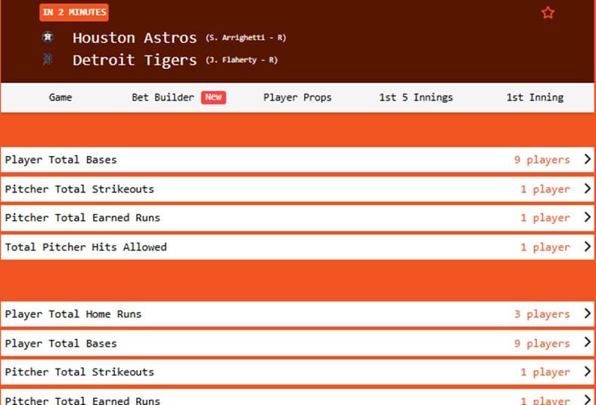Expand second Pitcher Total Strikeouts chevron
Viewport: 596px width, 405px height.
click(587, 371)
